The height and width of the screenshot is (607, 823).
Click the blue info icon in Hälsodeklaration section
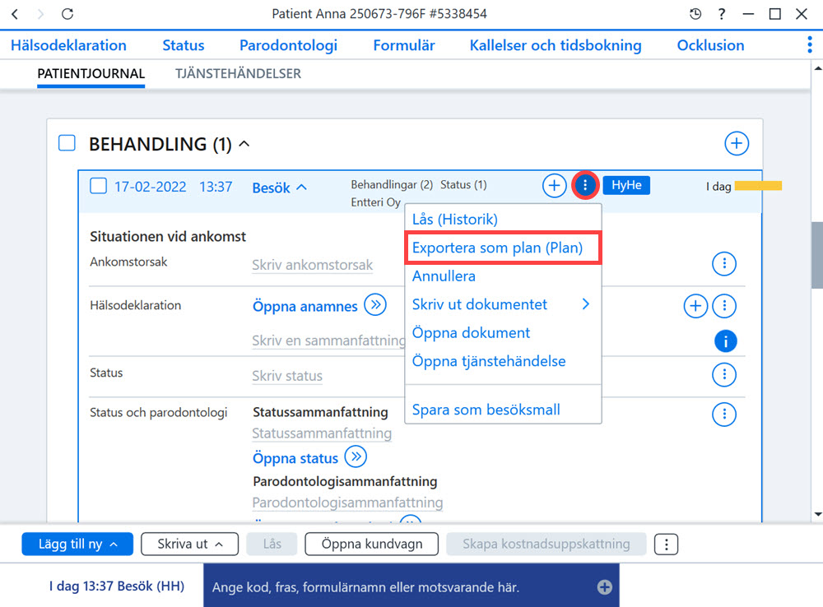(x=725, y=341)
